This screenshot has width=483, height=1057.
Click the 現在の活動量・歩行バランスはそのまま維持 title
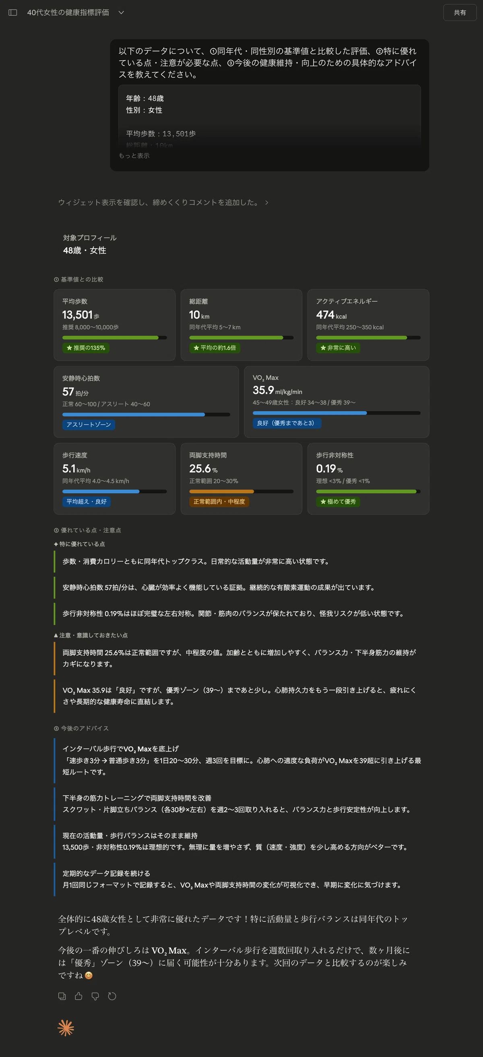click(130, 835)
